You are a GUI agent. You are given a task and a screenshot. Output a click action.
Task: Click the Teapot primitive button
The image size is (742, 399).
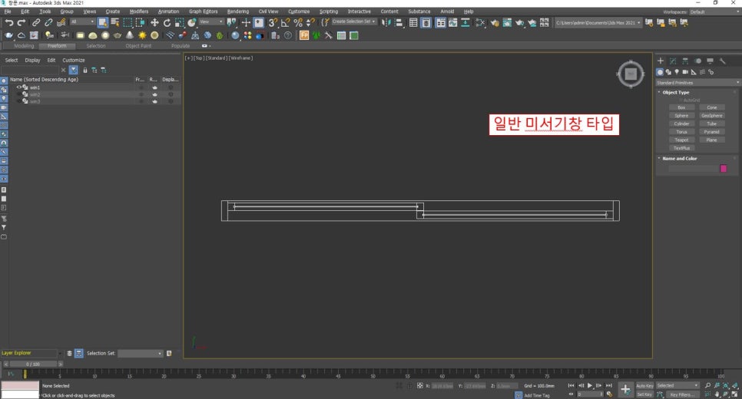tap(681, 140)
